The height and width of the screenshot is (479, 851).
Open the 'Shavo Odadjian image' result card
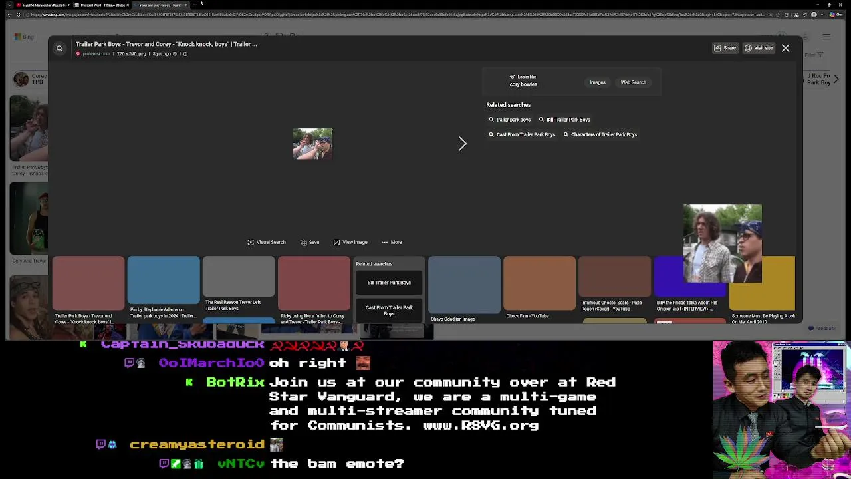[x=464, y=289]
